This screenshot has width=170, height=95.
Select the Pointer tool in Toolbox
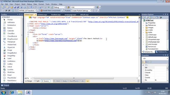tap(10, 20)
